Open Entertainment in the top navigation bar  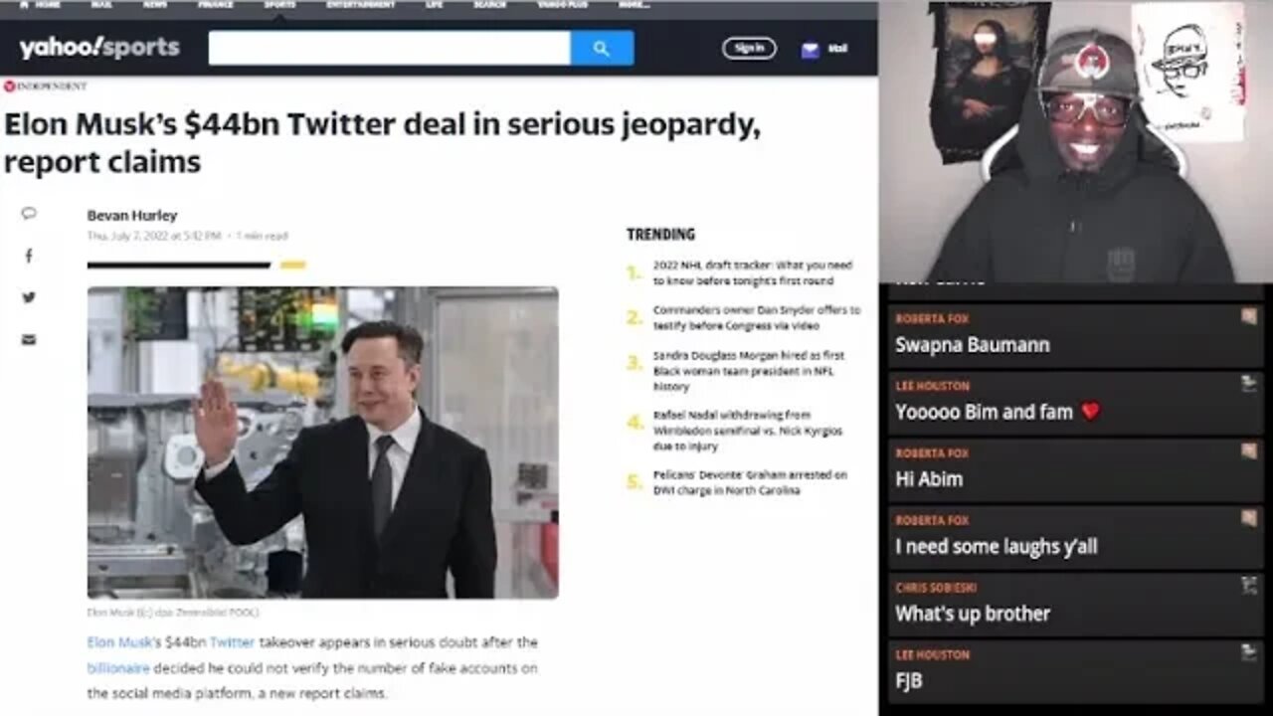360,5
